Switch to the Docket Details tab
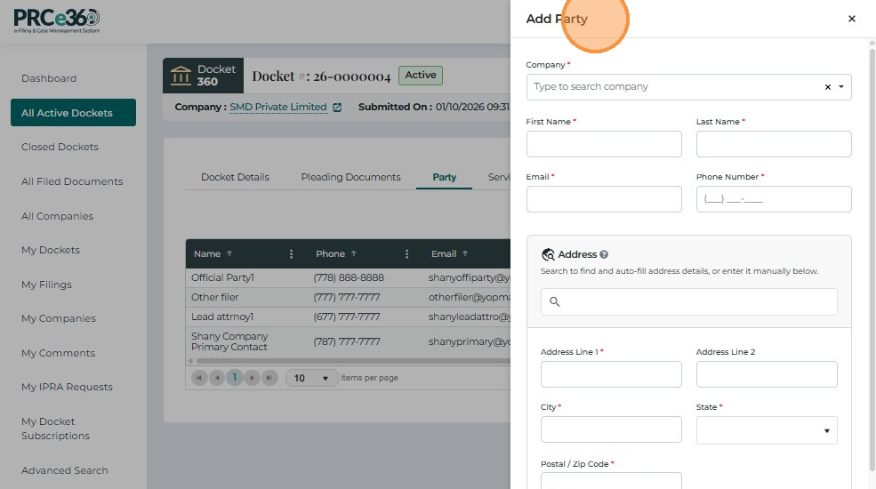The height and width of the screenshot is (489, 876). [x=235, y=177]
